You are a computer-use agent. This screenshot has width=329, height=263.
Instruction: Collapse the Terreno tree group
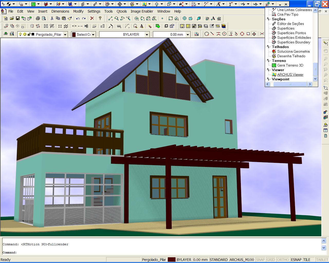pos(269,61)
